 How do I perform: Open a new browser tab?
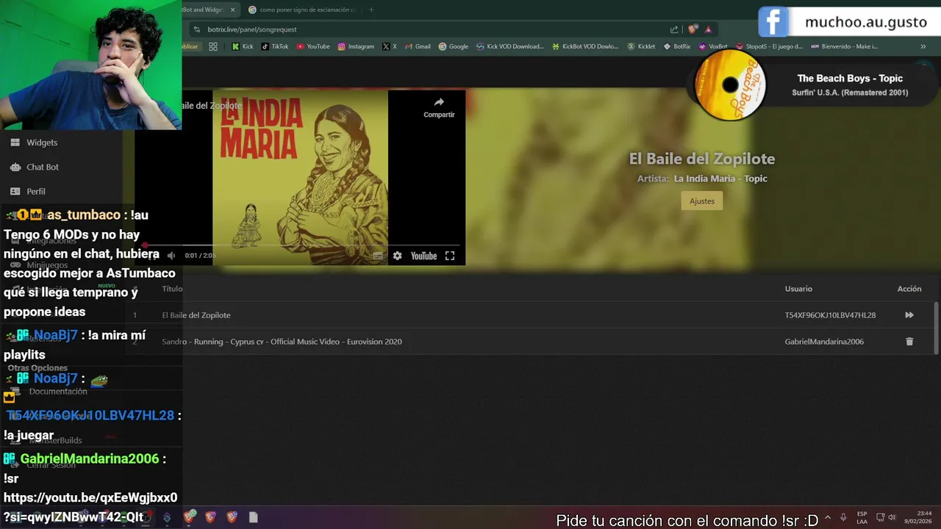coord(371,10)
